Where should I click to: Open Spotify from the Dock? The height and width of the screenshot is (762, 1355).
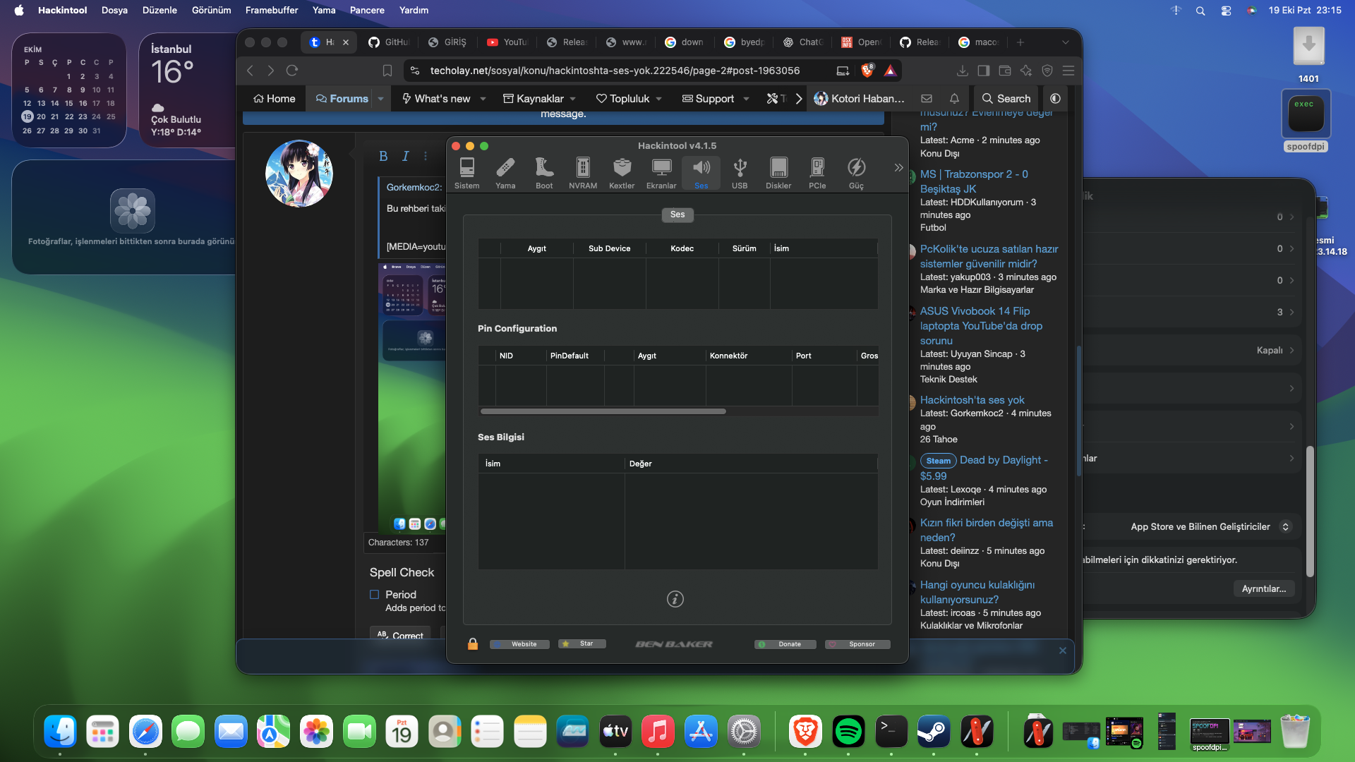848,732
